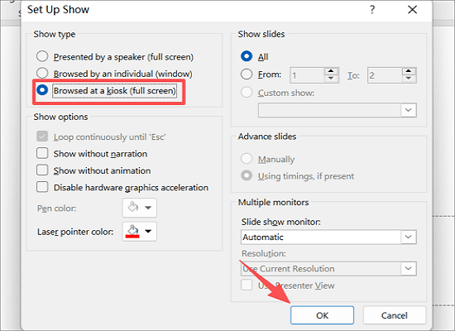
Task: Decrease the From slide number
Action: 331,79
